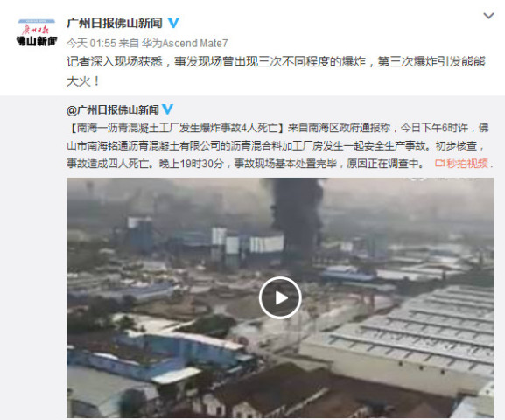The image size is (505, 420).
Task: Click the video camera icon before 秒拍视频
Action: pos(439,164)
